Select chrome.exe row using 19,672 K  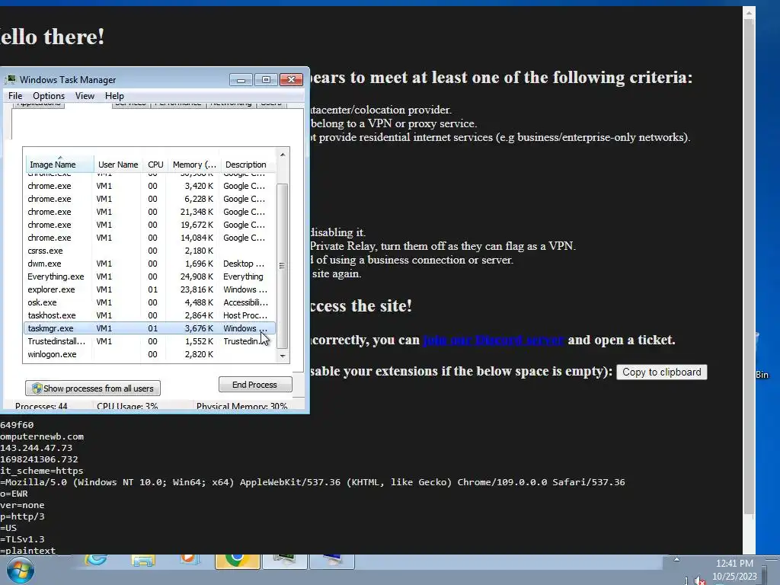[x=149, y=225]
